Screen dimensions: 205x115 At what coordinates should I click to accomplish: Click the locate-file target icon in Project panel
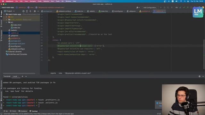click(23, 11)
